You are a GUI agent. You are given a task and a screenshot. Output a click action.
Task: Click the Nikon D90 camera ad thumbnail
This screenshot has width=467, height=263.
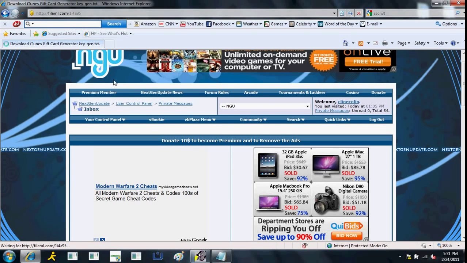326,199
